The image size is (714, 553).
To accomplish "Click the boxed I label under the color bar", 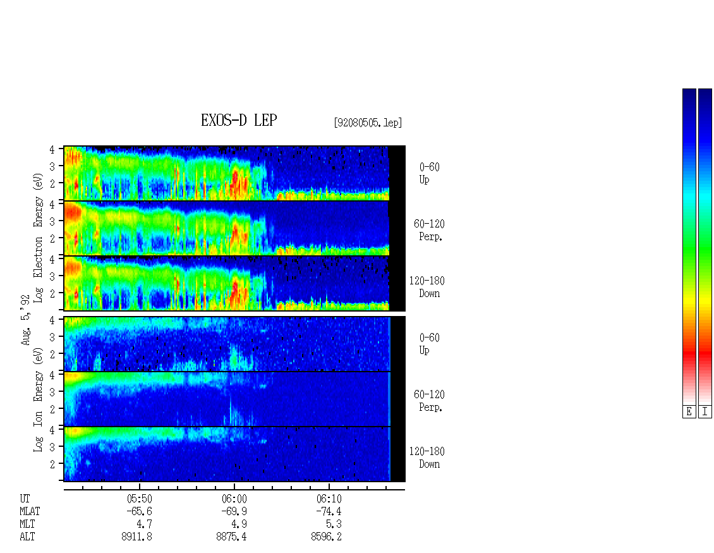I will click(x=705, y=412).
